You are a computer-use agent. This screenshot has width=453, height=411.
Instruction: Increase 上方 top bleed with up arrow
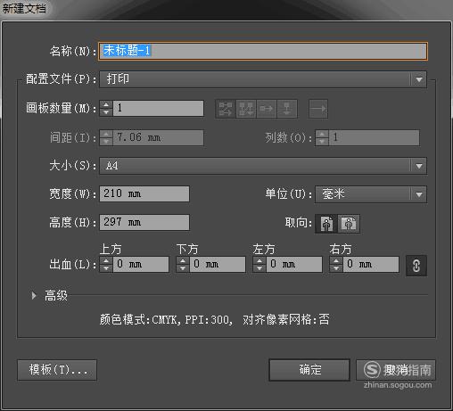point(106,261)
